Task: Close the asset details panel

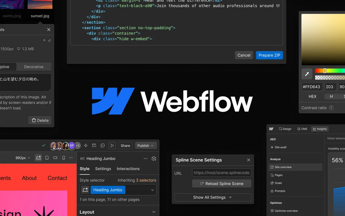Action: coord(49,30)
